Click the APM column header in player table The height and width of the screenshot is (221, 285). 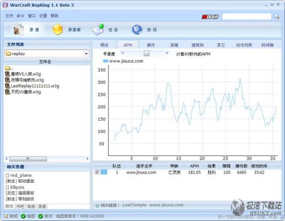click(x=194, y=166)
